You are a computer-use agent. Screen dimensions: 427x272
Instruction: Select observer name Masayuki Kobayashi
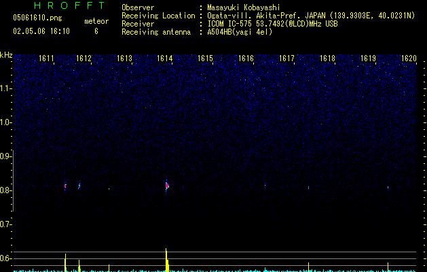(244, 7)
